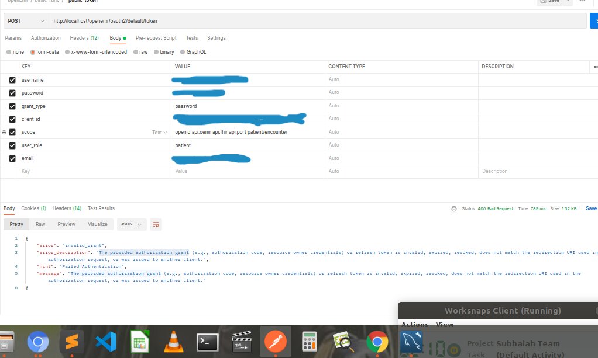The height and width of the screenshot is (358, 598).
Task: Switch to the Tests tab
Action: pyautogui.click(x=192, y=37)
